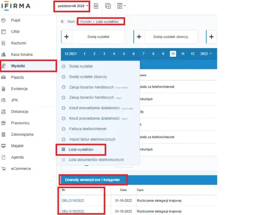278x215 pixels.
Task: Click the add-document icon in top toolbar
Action: click(x=108, y=6)
